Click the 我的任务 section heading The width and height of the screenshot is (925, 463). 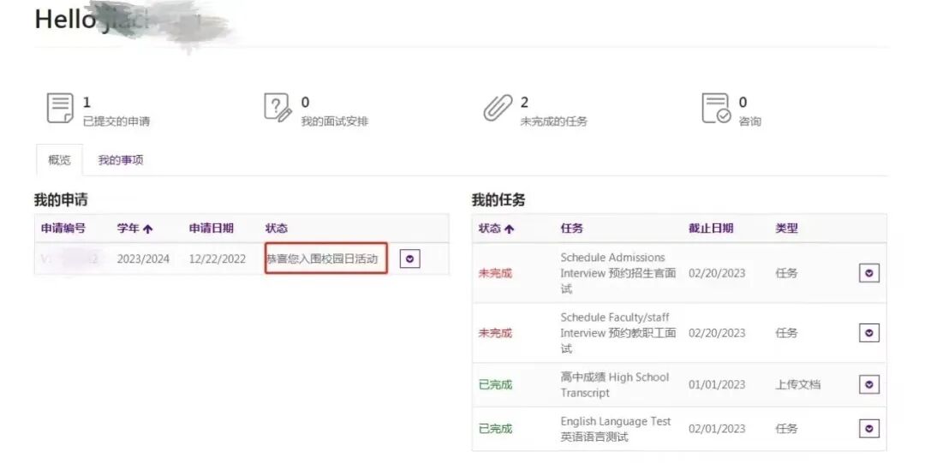[498, 200]
